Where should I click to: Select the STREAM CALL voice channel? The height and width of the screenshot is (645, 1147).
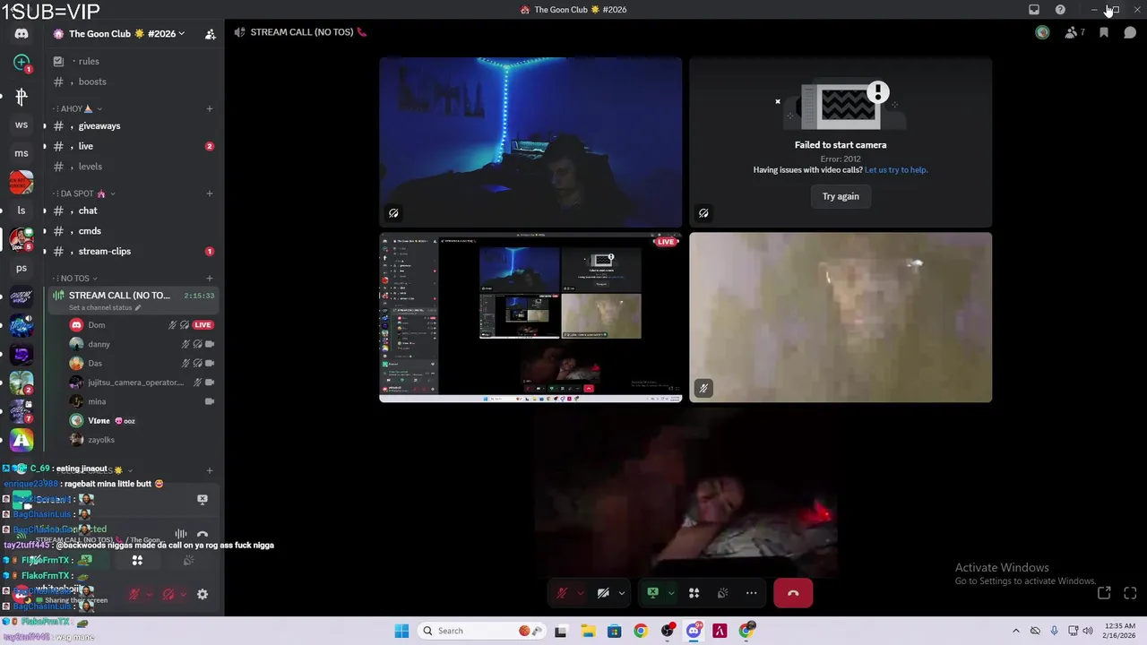[x=133, y=300]
